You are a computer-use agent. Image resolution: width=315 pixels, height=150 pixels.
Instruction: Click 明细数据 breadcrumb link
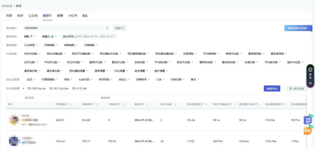click(7, 6)
